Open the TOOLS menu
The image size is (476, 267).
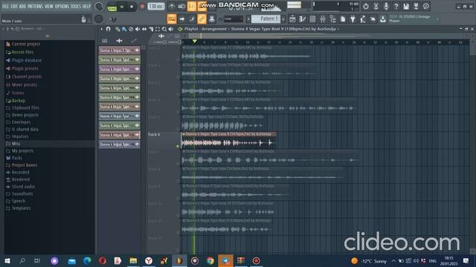pyautogui.click(x=76, y=7)
